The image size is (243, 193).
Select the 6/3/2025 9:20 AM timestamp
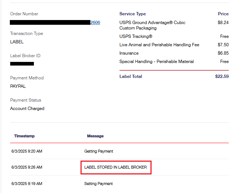click(27, 151)
